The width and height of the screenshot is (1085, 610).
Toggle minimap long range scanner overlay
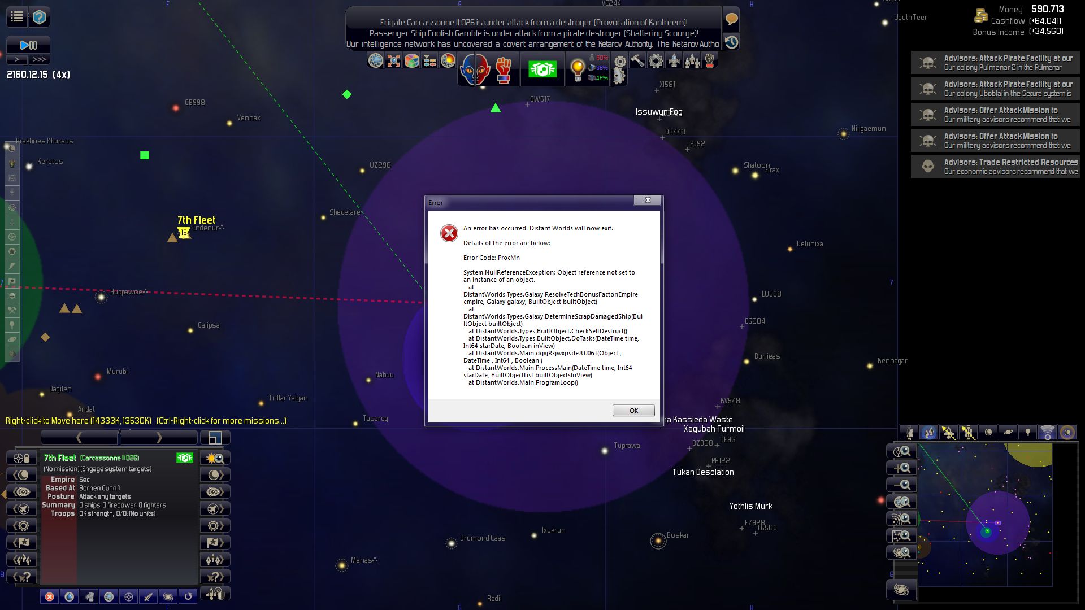1047,433
